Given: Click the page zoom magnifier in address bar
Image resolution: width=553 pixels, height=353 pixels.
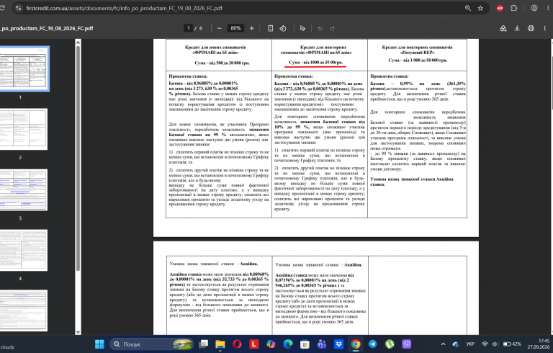Looking at the screenshot, I should tap(468, 8).
